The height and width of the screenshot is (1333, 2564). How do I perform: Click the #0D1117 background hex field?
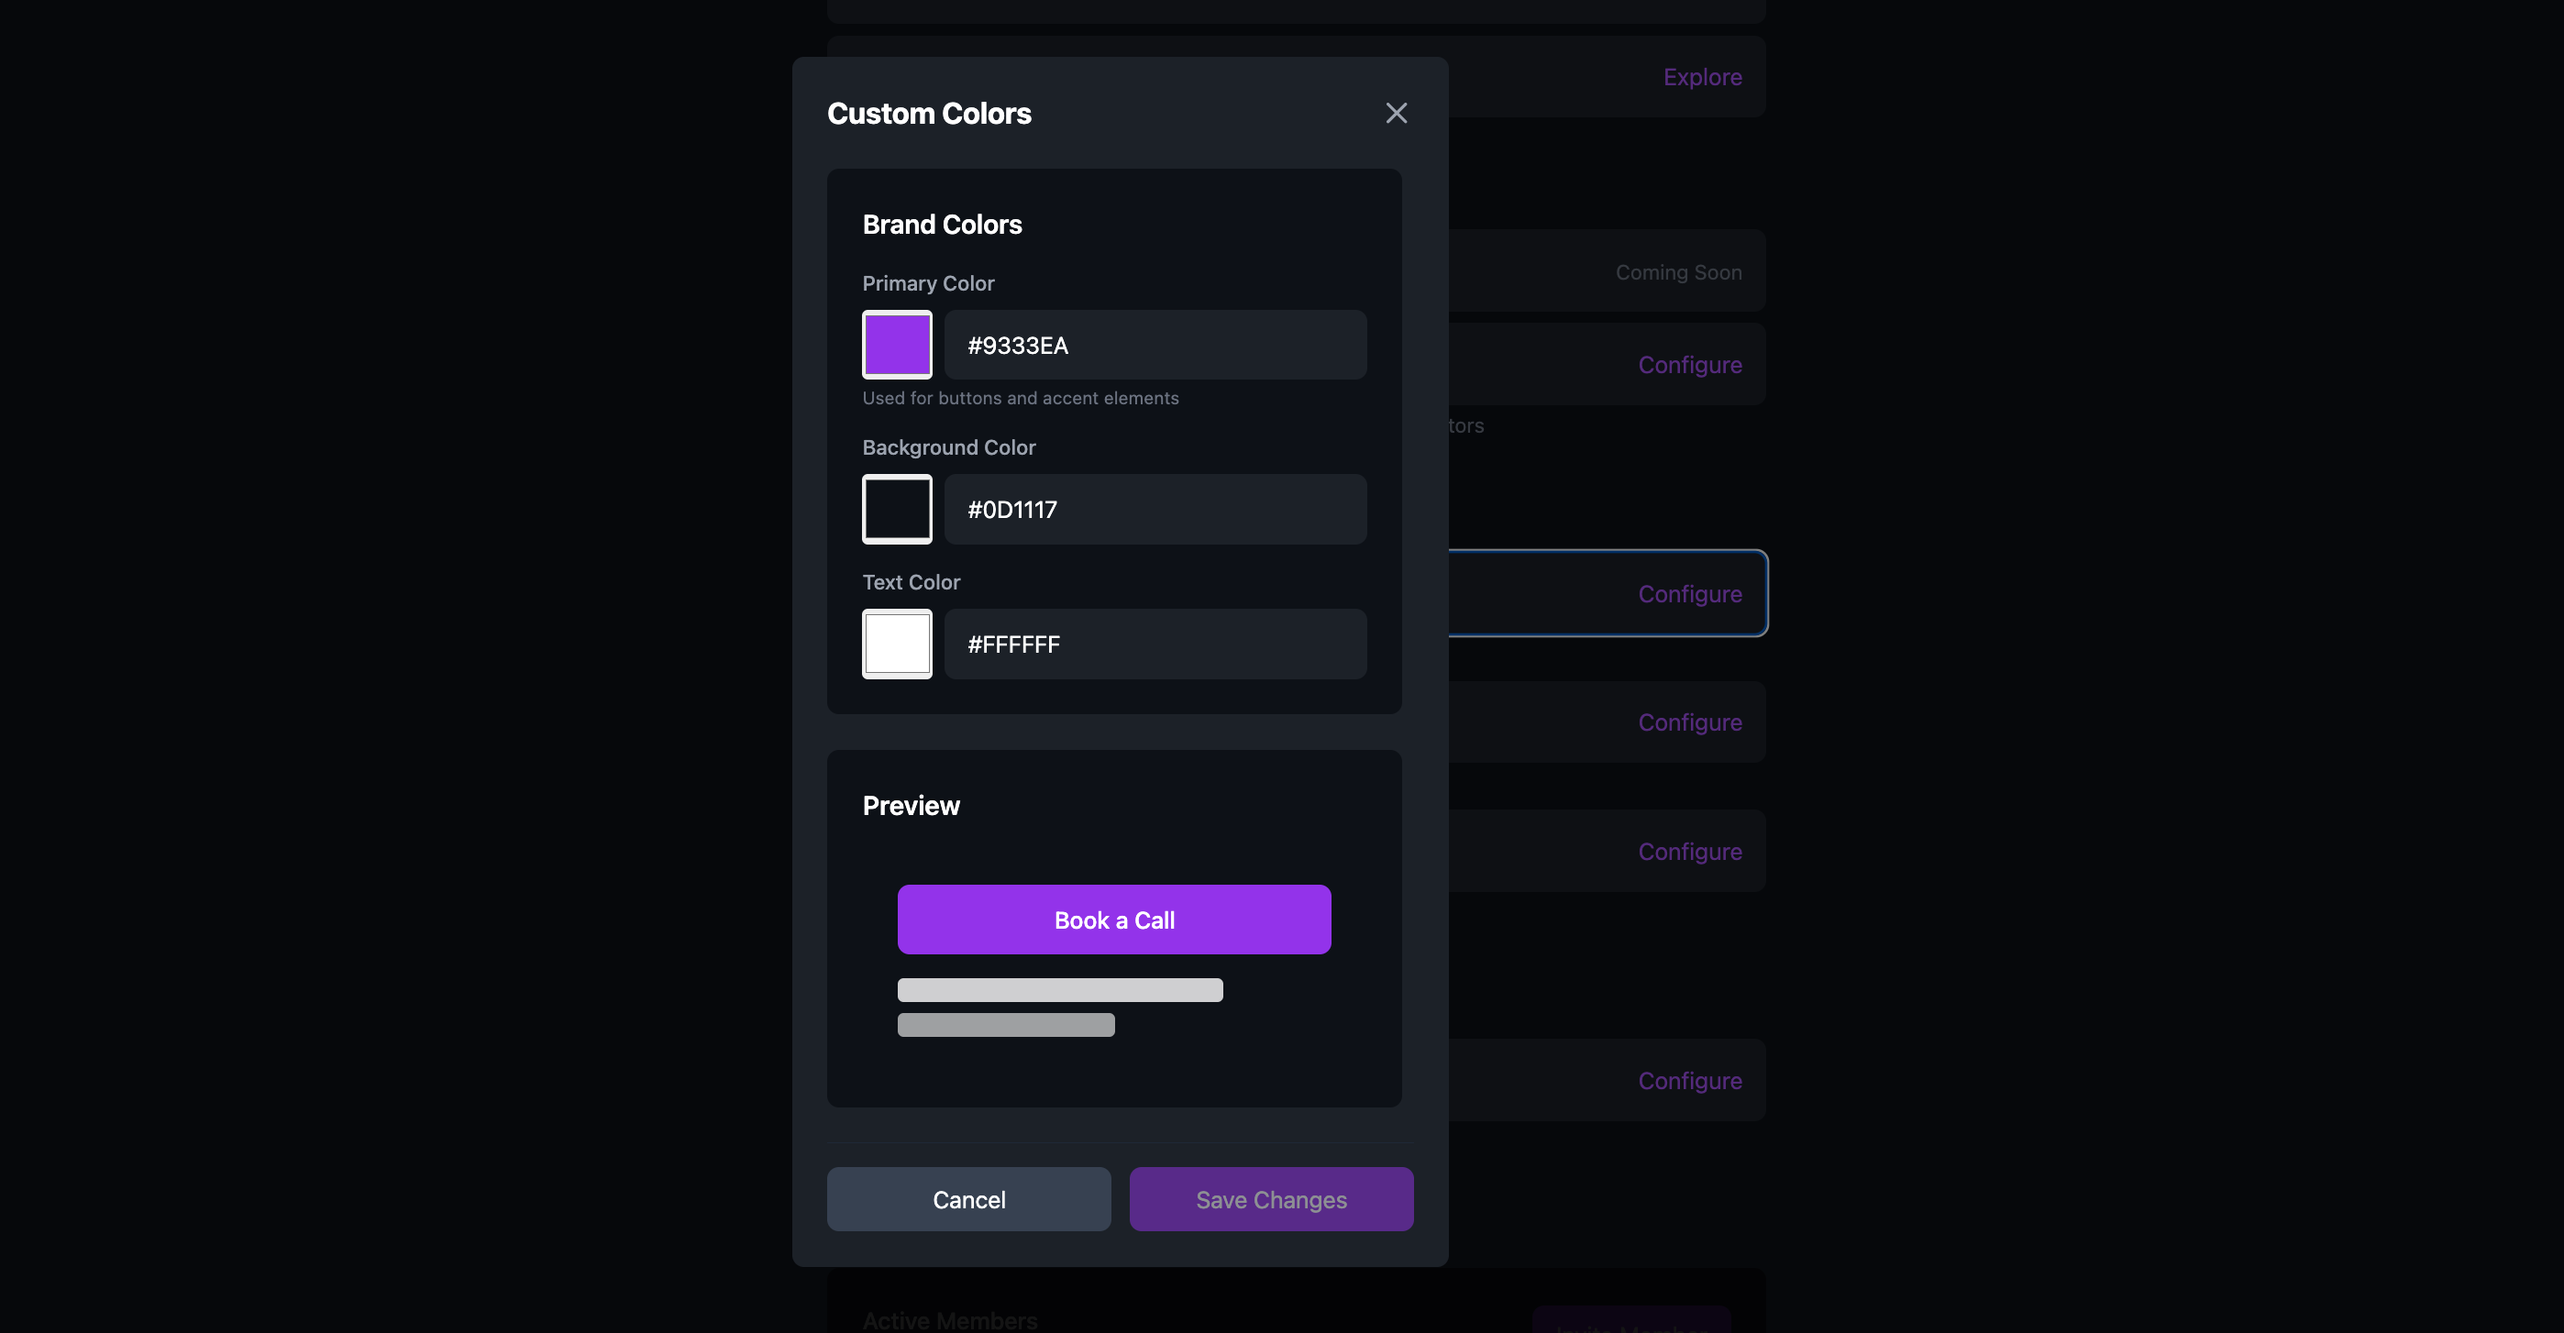pos(1155,508)
